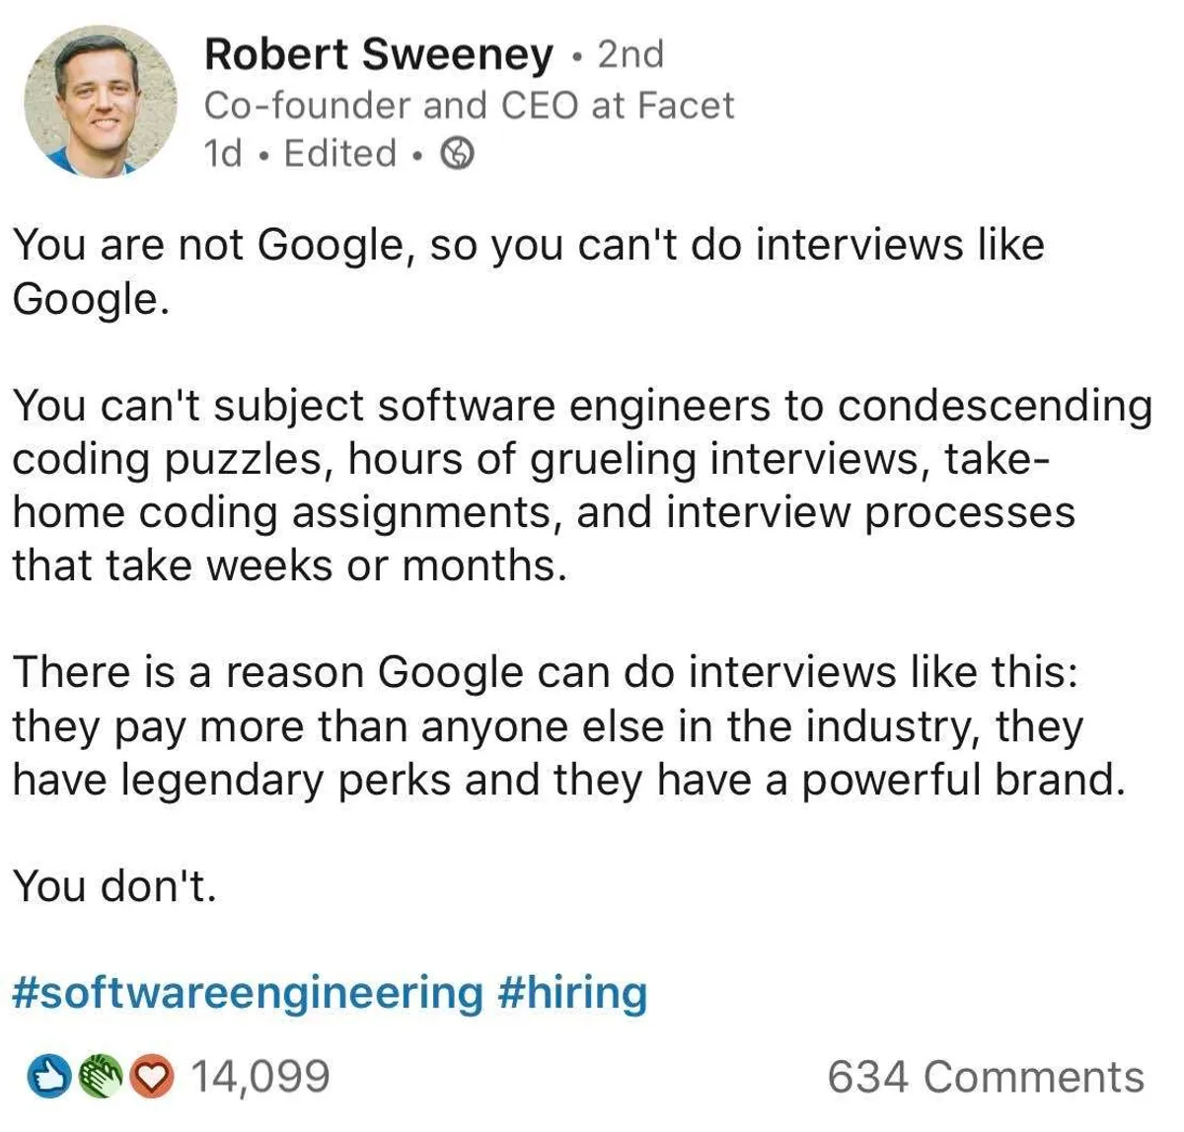Screen dimensions: 1184x1132
Task: Open Robert Sweeney's profile via his name
Action: pos(378,54)
